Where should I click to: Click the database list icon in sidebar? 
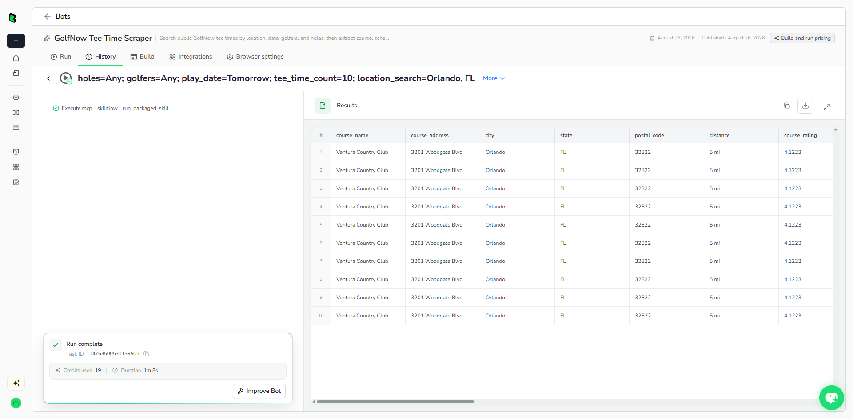pos(16,182)
